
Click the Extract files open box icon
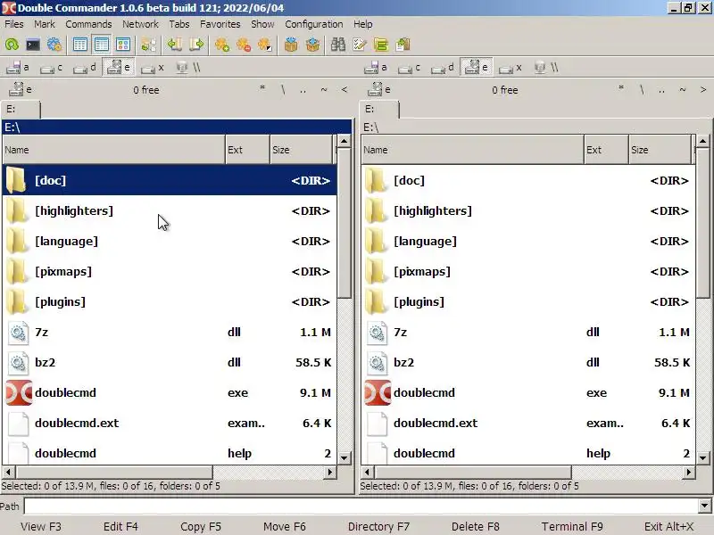pyautogui.click(x=312, y=45)
